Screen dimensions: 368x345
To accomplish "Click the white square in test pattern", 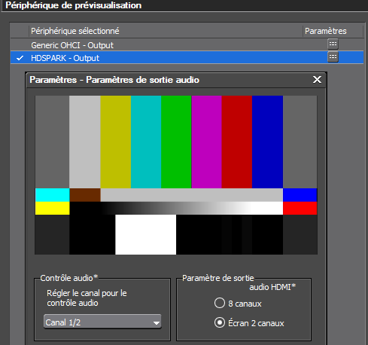I will pyautogui.click(x=146, y=234).
